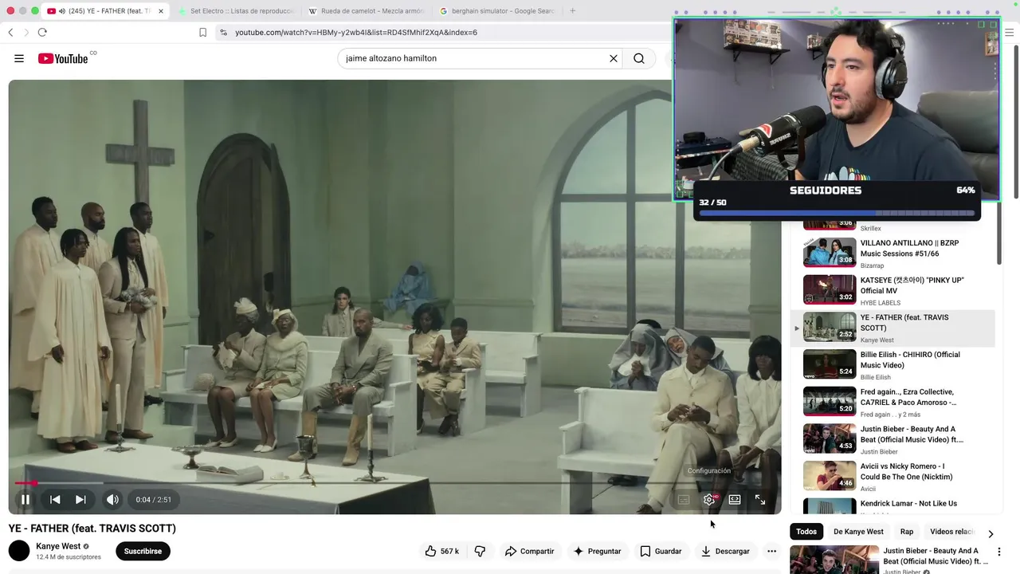Click the video title YE - FATHER
1020x574 pixels.
(x=92, y=529)
